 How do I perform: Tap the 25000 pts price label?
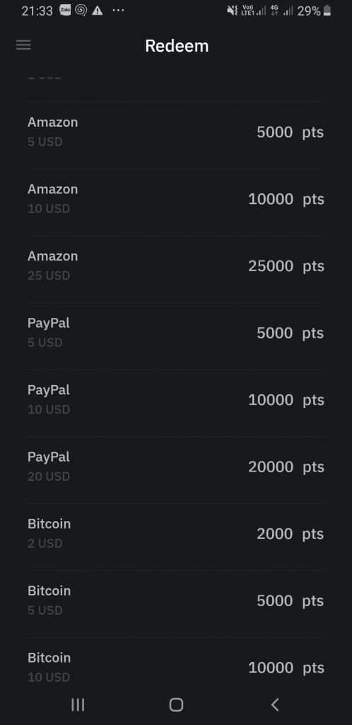pyautogui.click(x=286, y=266)
